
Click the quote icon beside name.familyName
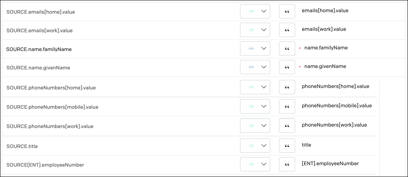coord(287,49)
